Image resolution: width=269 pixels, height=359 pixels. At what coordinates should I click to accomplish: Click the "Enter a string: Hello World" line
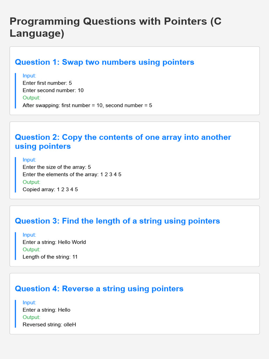(54, 242)
